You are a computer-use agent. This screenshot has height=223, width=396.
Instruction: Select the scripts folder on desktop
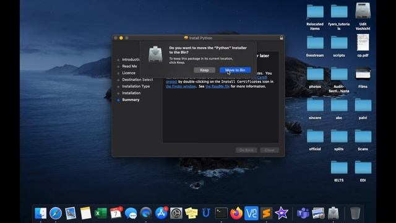(339, 43)
